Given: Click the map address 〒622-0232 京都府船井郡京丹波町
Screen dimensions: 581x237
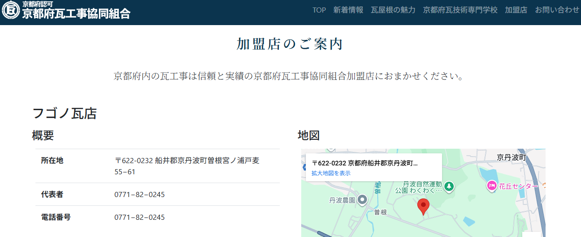Looking at the screenshot, I should [365, 164].
